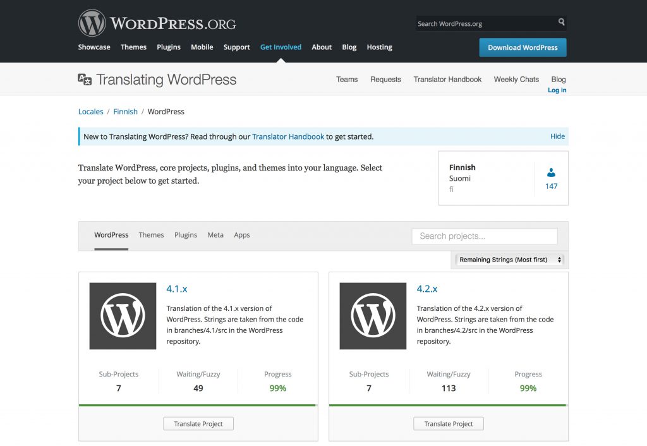Open the Showcase menu item

pos(94,47)
